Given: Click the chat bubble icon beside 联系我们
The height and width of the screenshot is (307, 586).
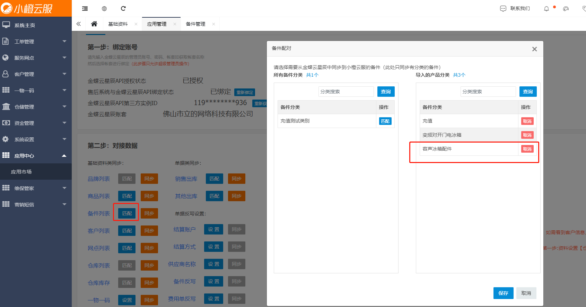Looking at the screenshot, I should click(503, 9).
